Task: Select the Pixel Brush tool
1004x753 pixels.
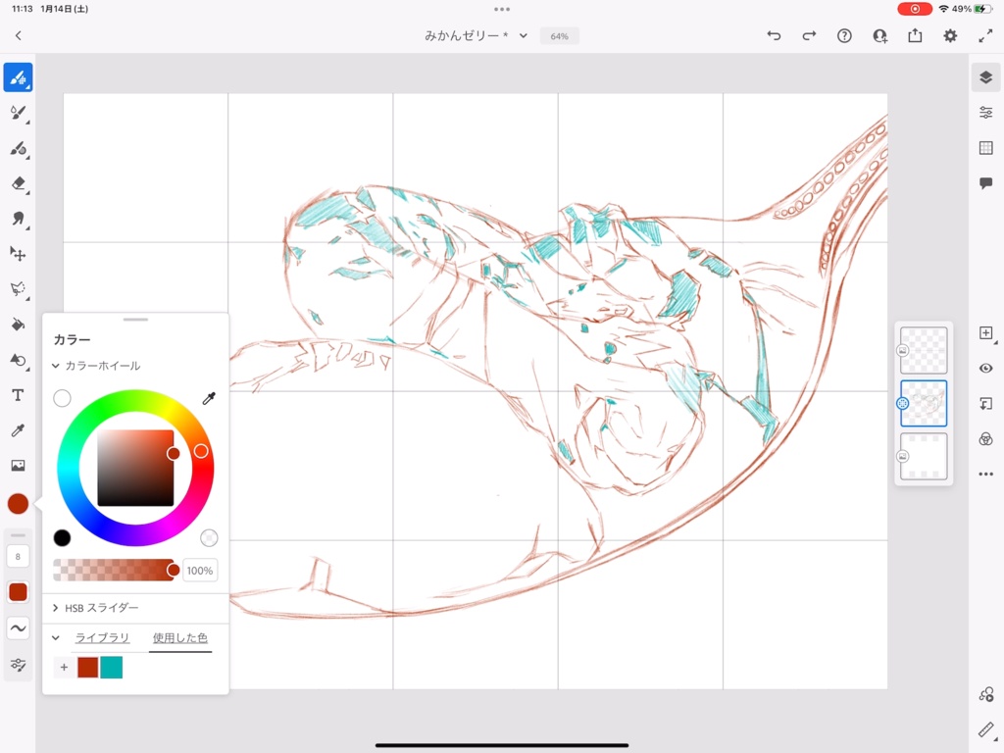Action: 18,76
